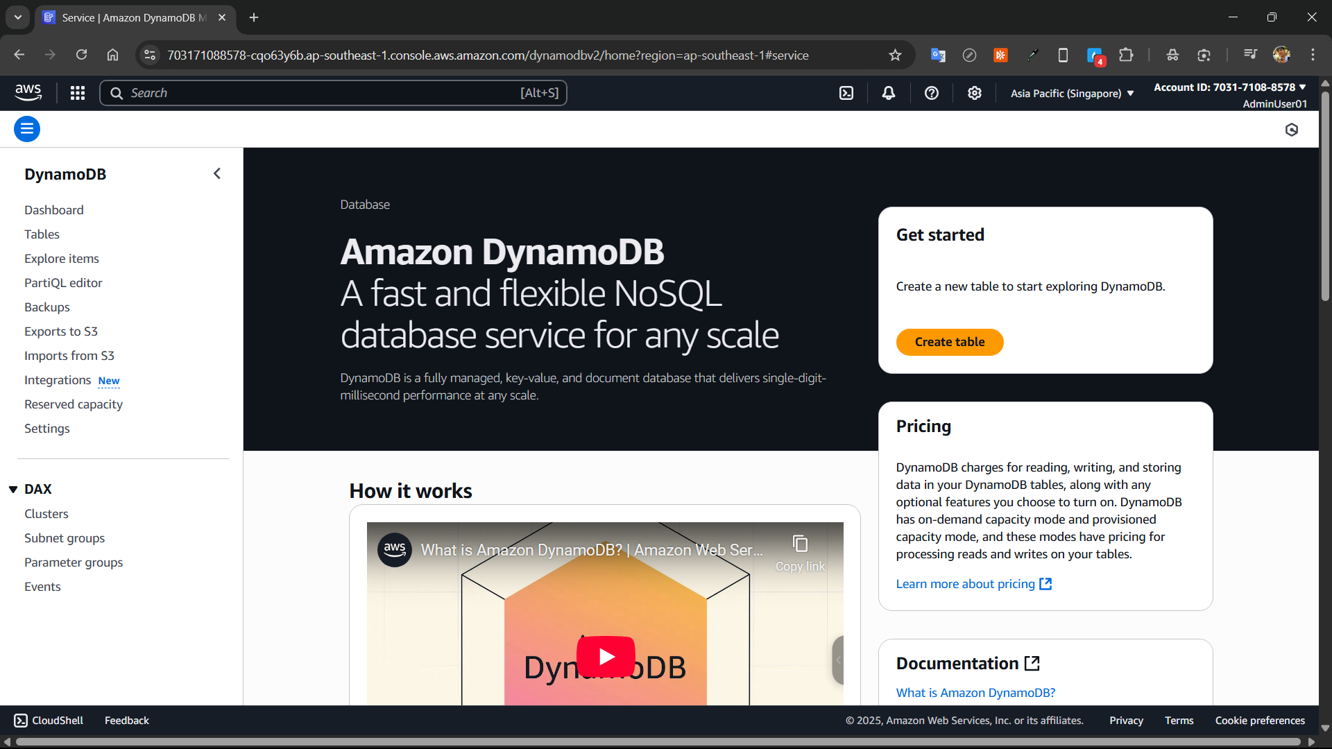
Task: Open the Google Translate extension
Action: [938, 55]
